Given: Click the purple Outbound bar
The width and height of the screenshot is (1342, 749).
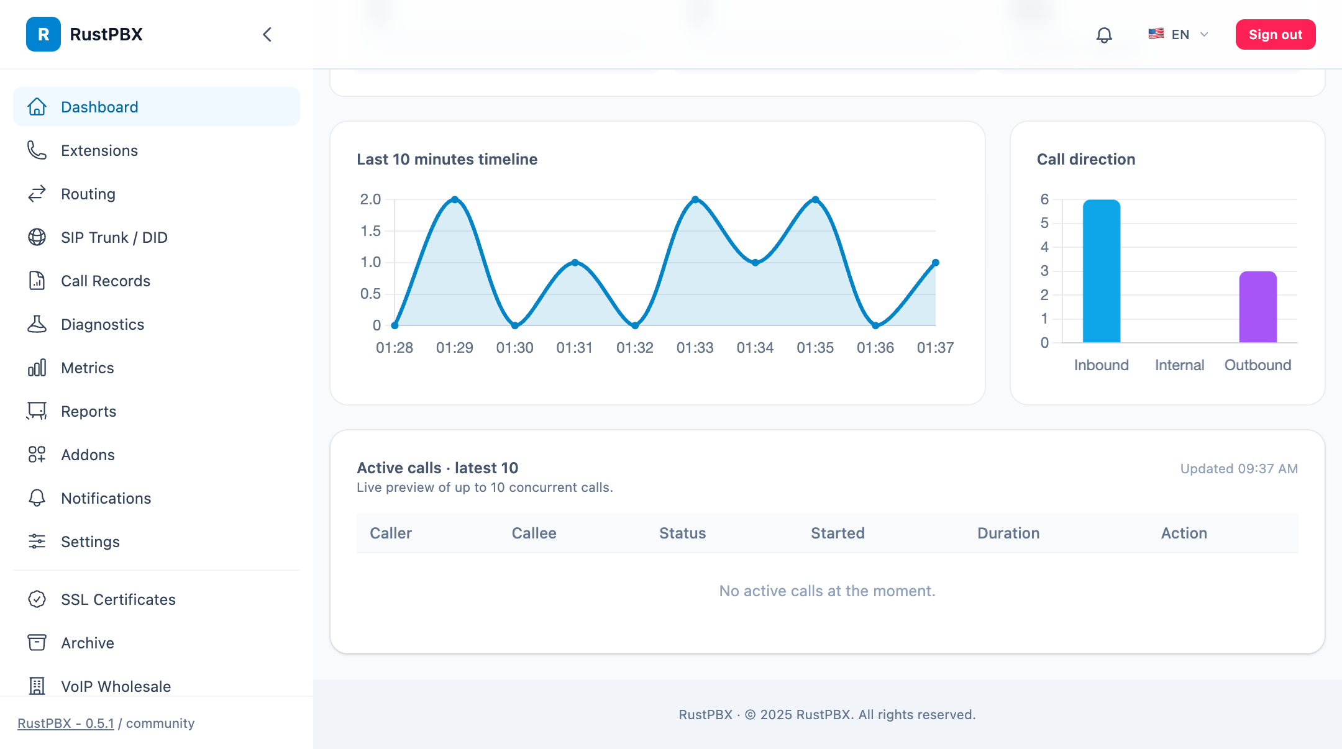Looking at the screenshot, I should (x=1258, y=307).
